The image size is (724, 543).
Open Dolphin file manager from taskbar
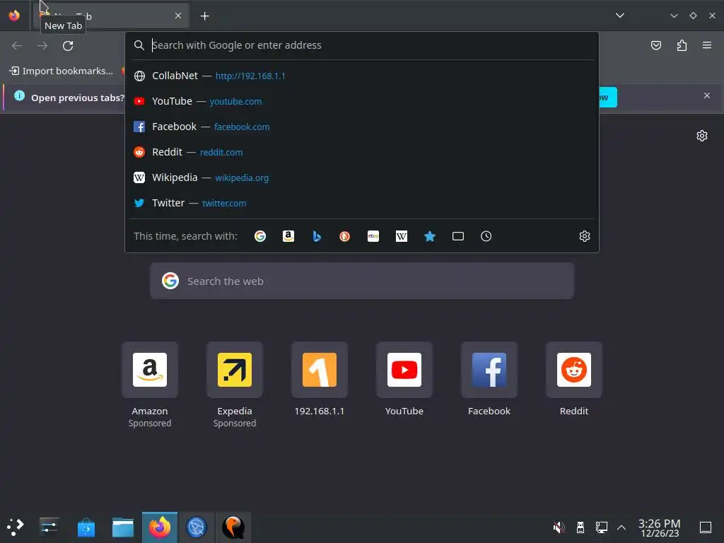(x=123, y=527)
